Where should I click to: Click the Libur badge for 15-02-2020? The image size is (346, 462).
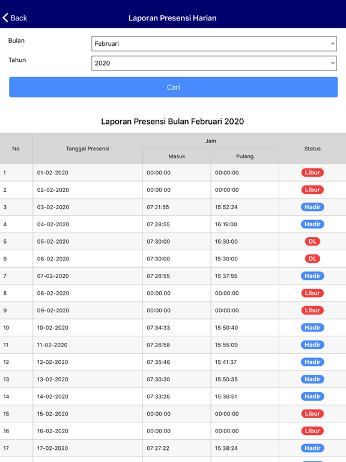click(312, 414)
